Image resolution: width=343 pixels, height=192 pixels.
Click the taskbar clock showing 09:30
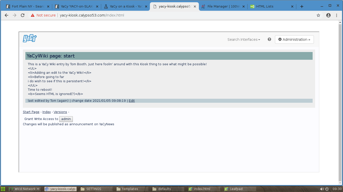(x=337, y=189)
